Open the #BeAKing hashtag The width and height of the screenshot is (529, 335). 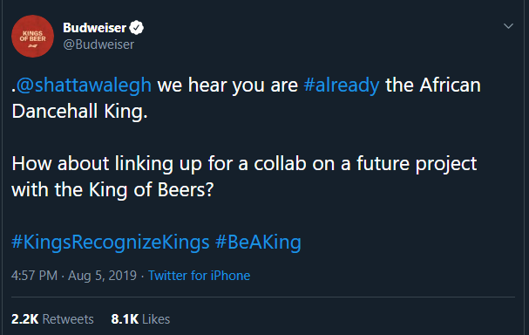click(258, 243)
